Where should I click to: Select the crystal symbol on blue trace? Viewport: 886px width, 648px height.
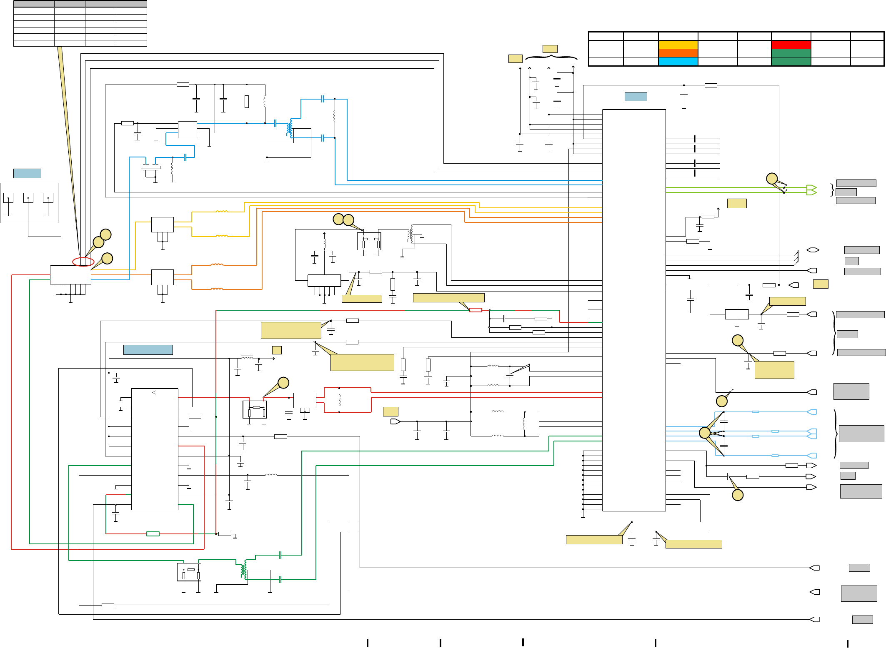coord(150,167)
